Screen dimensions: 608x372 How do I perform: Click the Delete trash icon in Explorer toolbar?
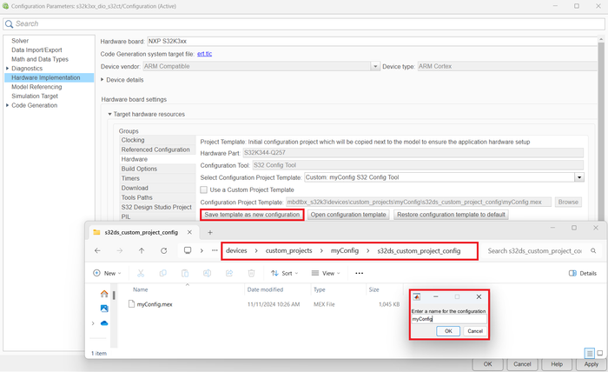tap(251, 273)
